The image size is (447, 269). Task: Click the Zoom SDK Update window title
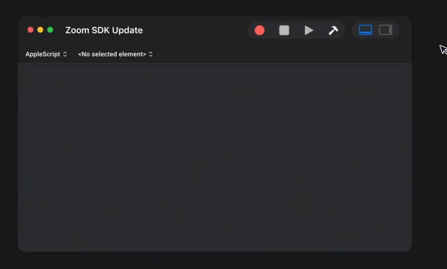104,30
